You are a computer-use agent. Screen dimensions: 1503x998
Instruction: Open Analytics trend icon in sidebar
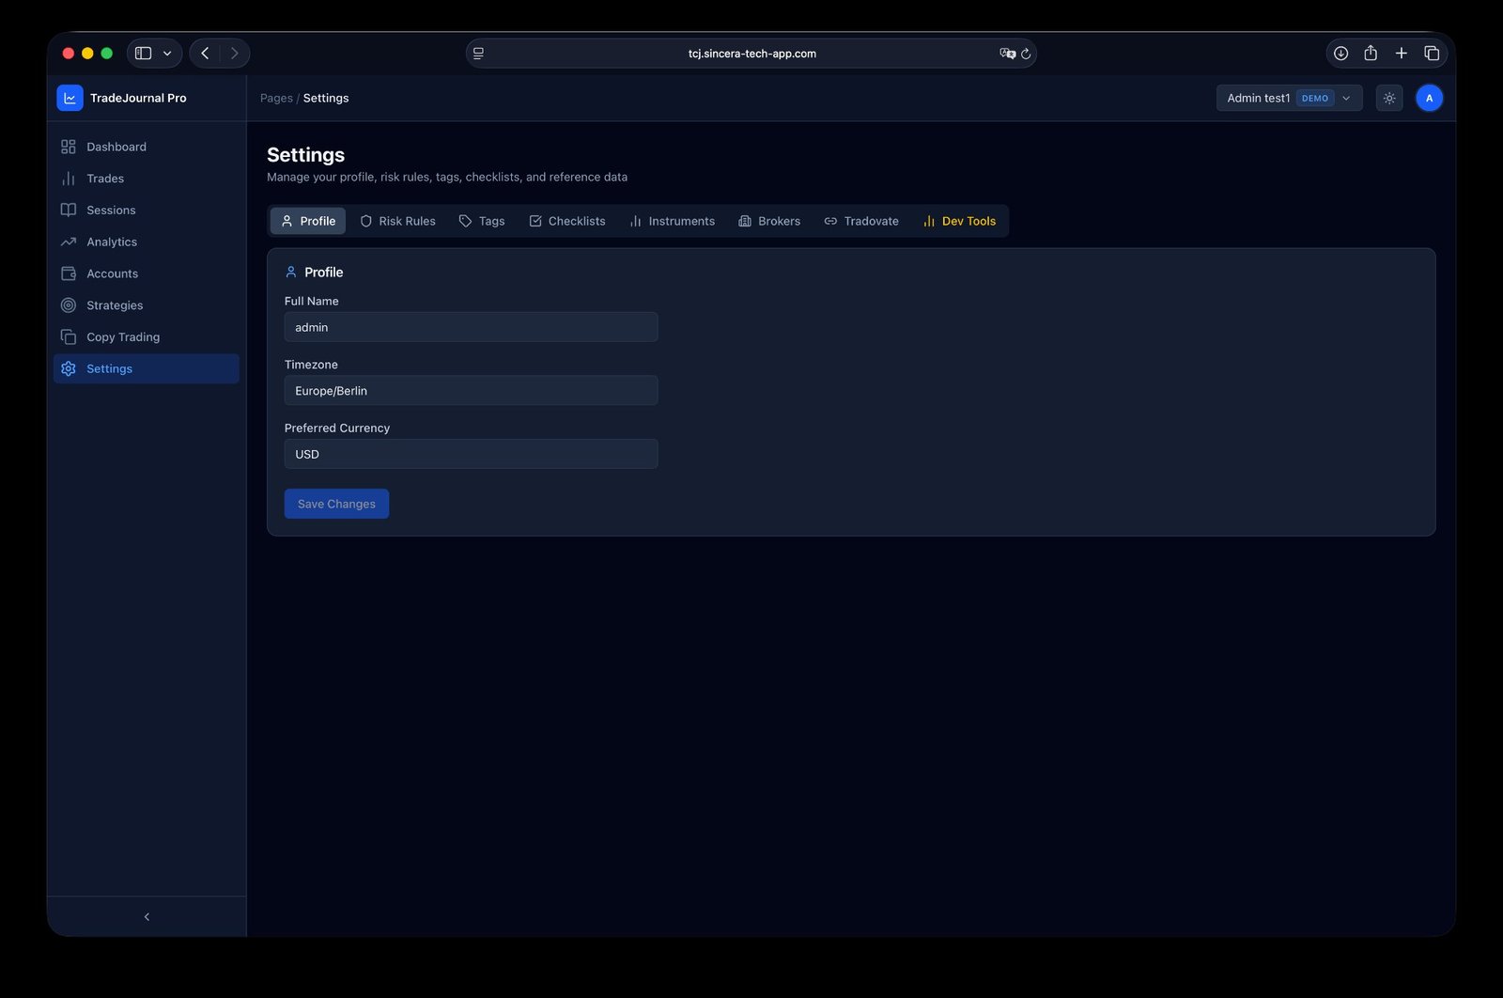[x=69, y=242]
